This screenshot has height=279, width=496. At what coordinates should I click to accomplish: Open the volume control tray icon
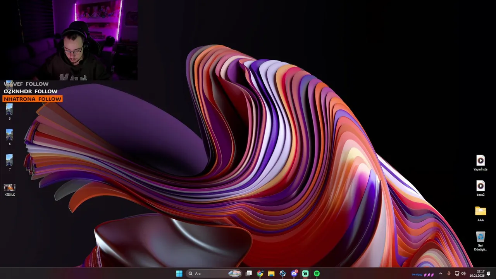tap(463, 274)
